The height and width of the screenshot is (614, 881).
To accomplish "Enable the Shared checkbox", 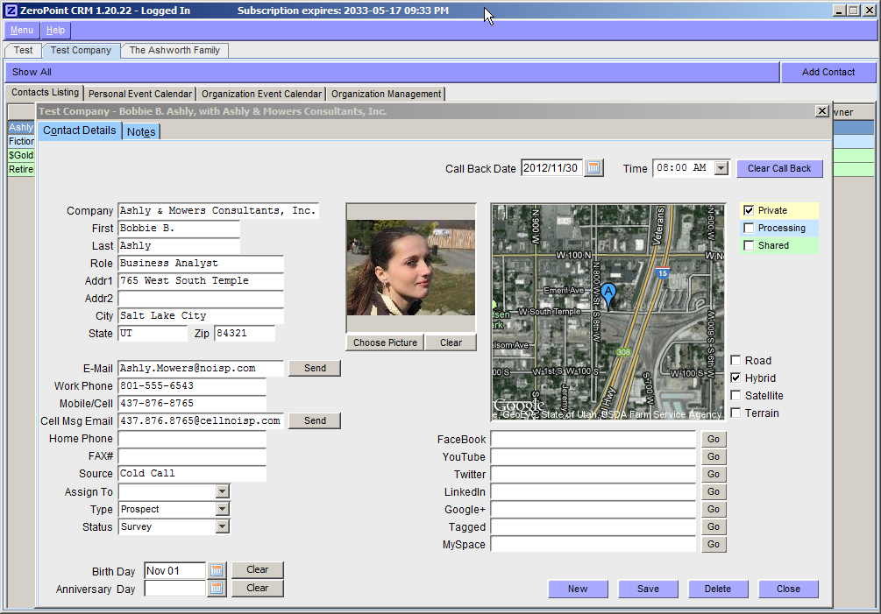I will point(749,245).
